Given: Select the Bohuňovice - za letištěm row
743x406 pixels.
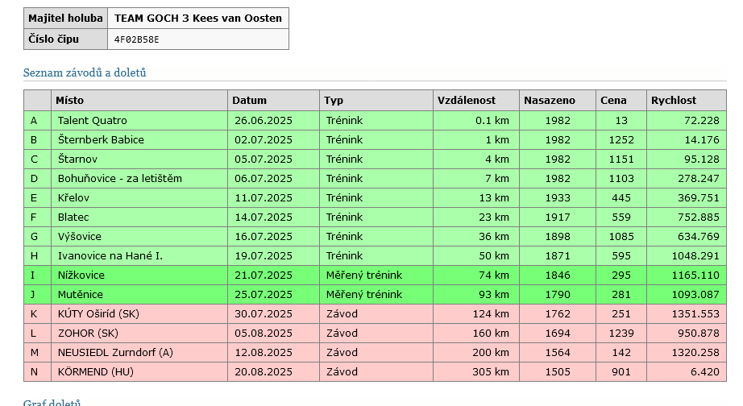Looking at the screenshot, I should pyautogui.click(x=120, y=179).
